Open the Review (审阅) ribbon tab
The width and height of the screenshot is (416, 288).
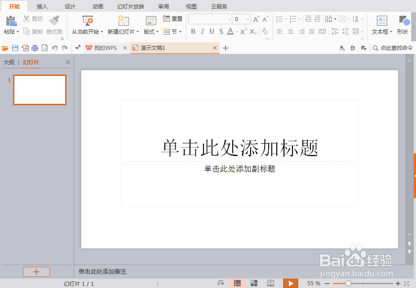pos(164,6)
